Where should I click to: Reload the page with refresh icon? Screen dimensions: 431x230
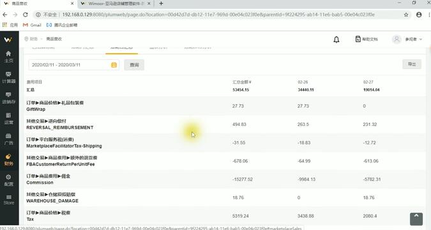coord(26,15)
